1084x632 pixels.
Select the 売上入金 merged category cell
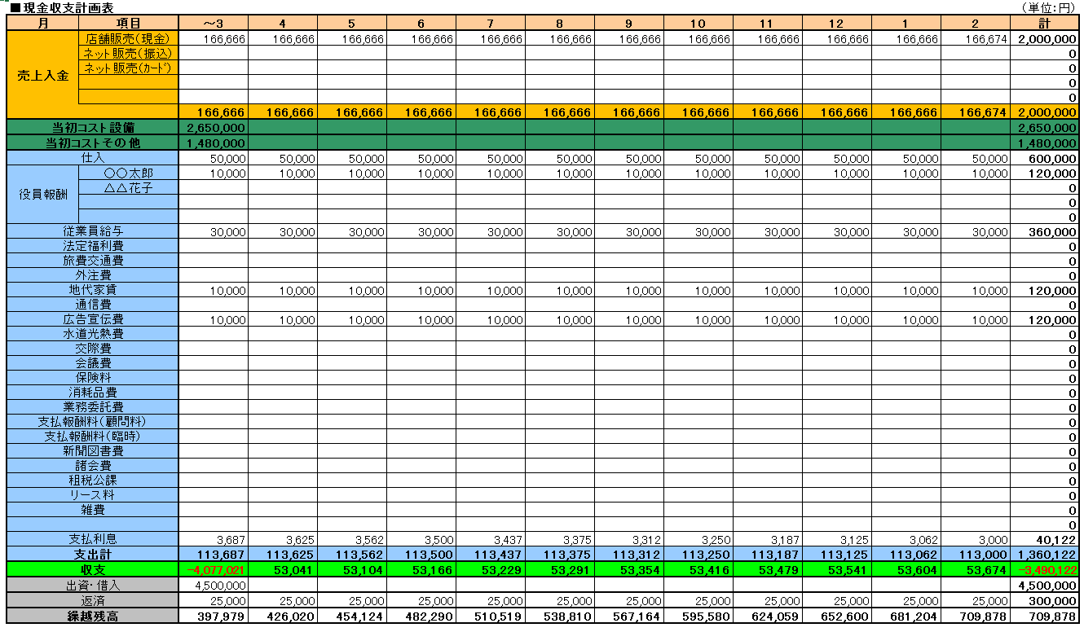click(42, 75)
